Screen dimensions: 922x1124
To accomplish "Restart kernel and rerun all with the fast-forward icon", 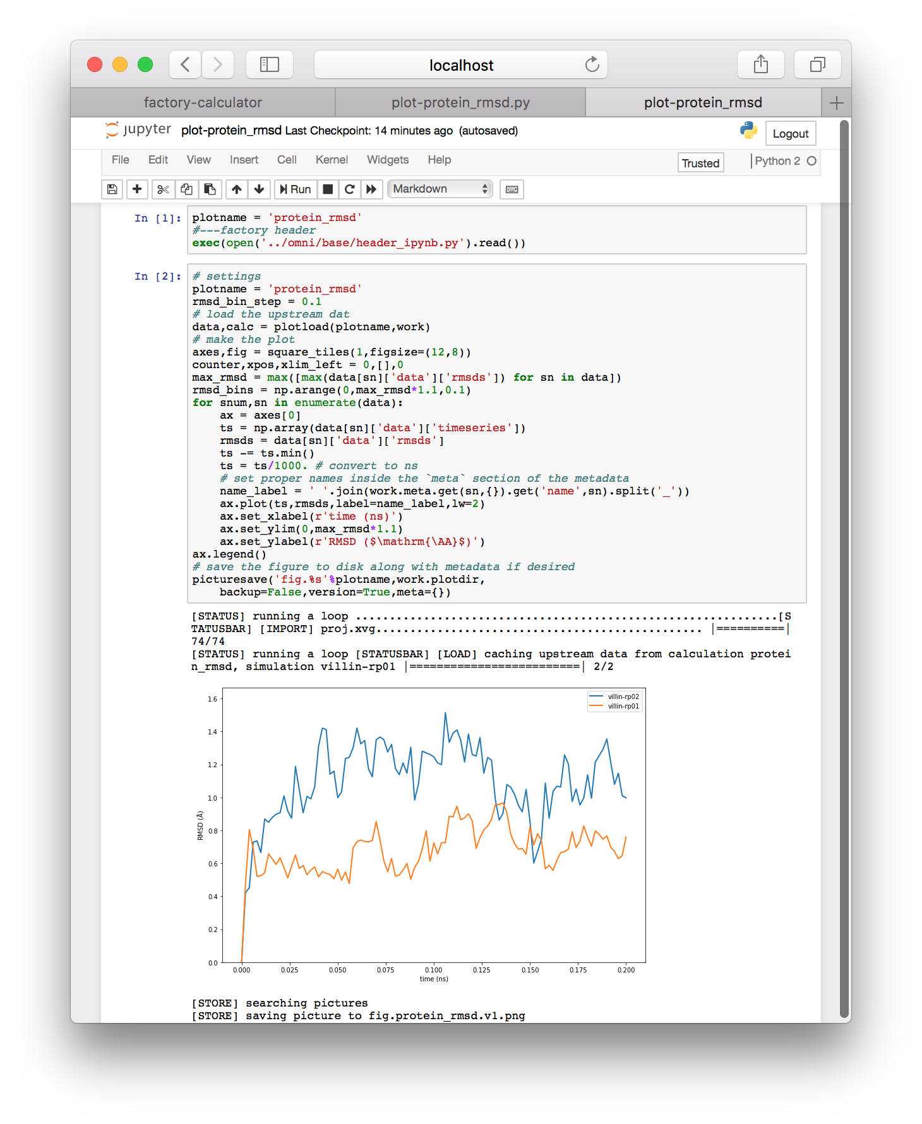I will (x=371, y=189).
